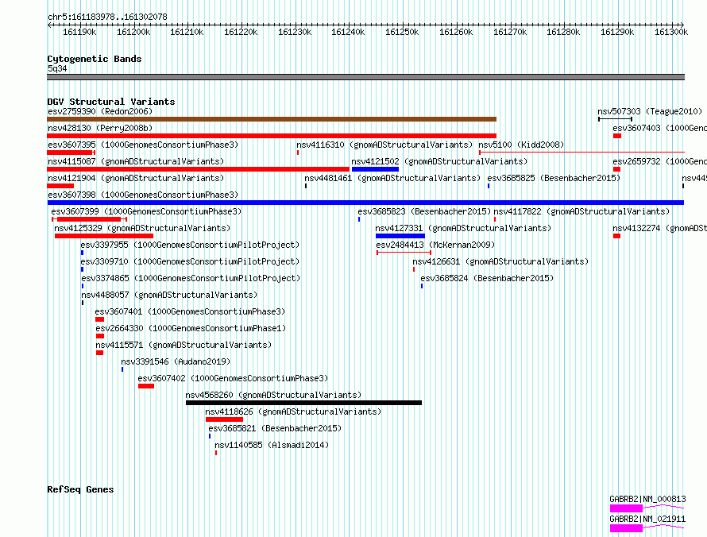707x537 pixels.
Task: Click the black nsv507303 interval line
Action: point(615,119)
